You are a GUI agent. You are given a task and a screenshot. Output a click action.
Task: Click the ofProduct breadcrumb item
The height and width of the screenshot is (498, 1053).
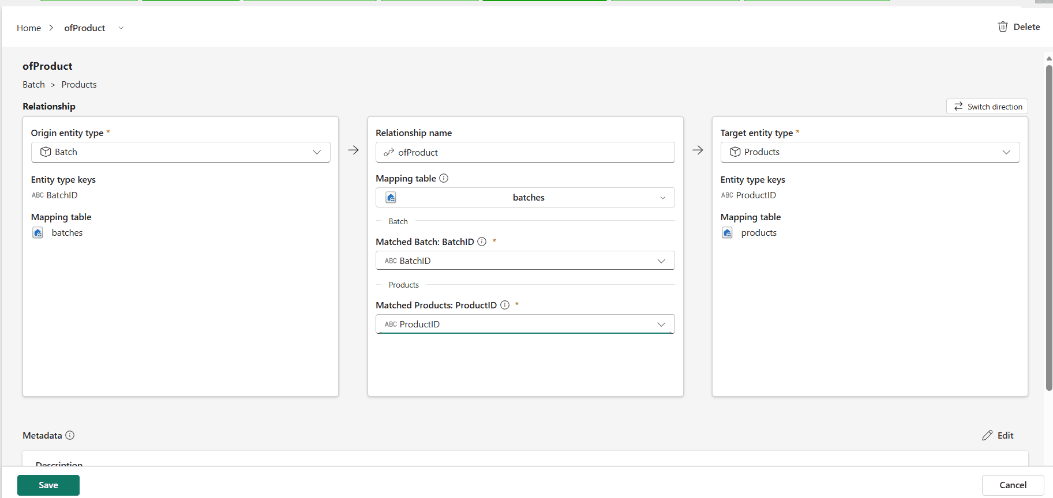(85, 28)
